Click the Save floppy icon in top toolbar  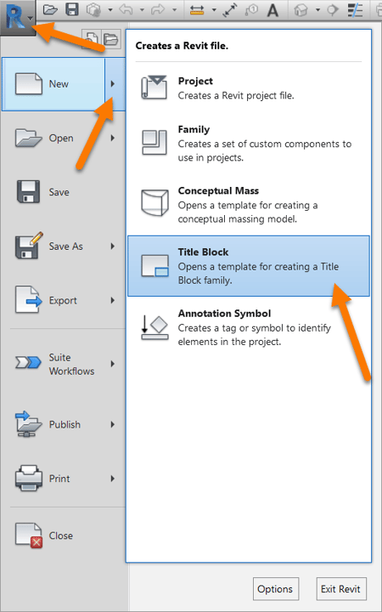point(72,9)
